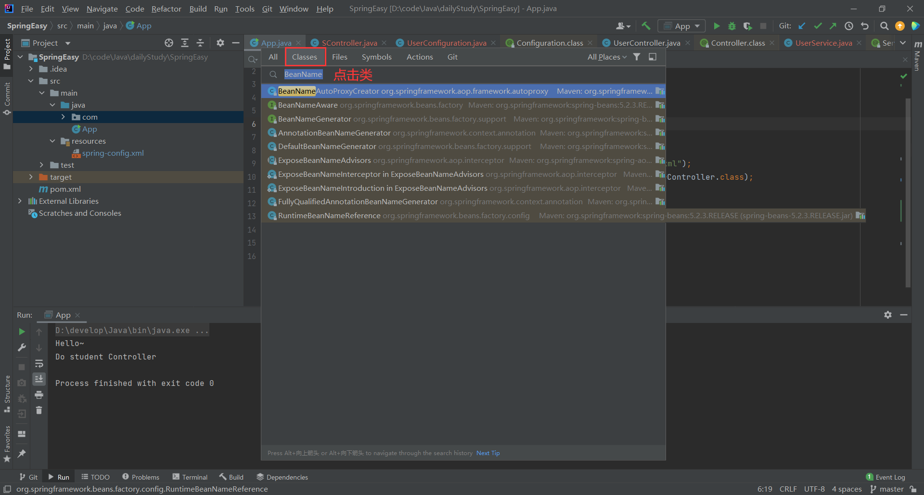Open the Dependencies tool window
The image size is (924, 495).
282,477
